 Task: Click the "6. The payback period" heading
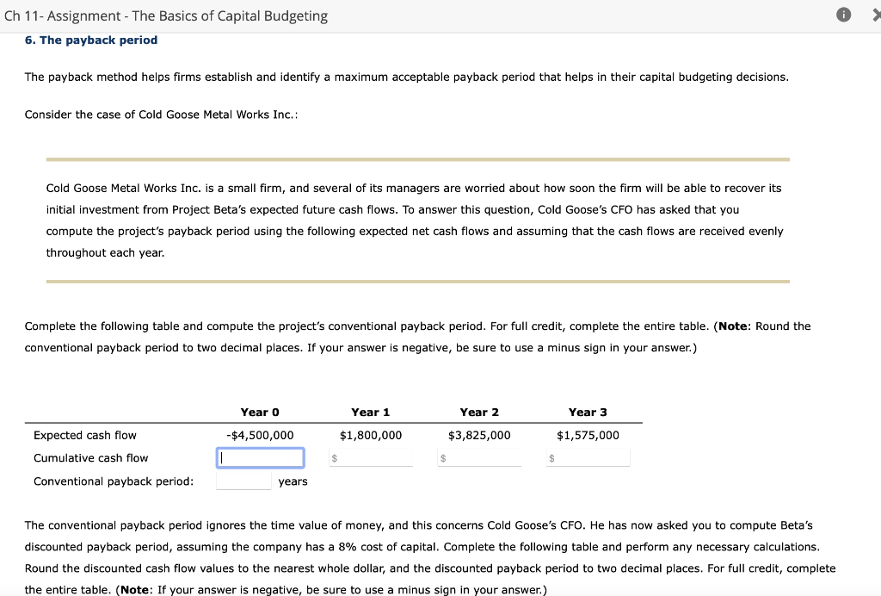pyautogui.click(x=91, y=40)
